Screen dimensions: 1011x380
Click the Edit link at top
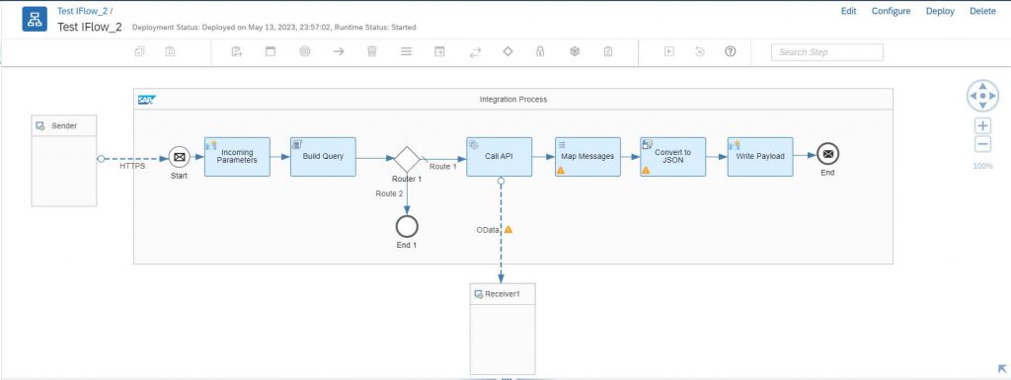pos(848,11)
